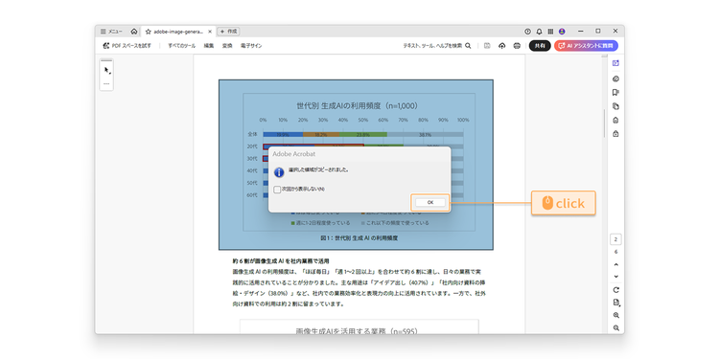Open the AI assistant panel icon in right sidebar

(615, 63)
